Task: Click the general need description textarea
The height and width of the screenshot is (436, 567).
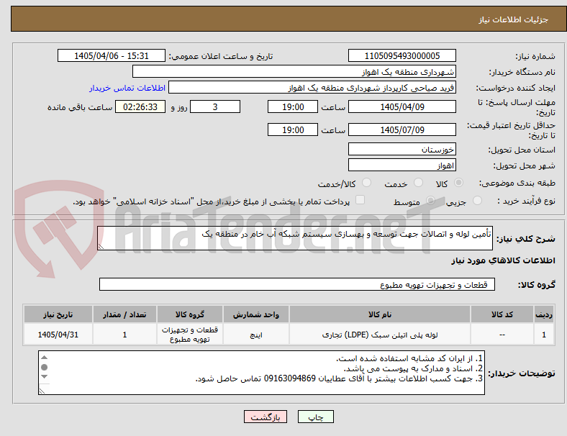Action: [x=295, y=238]
